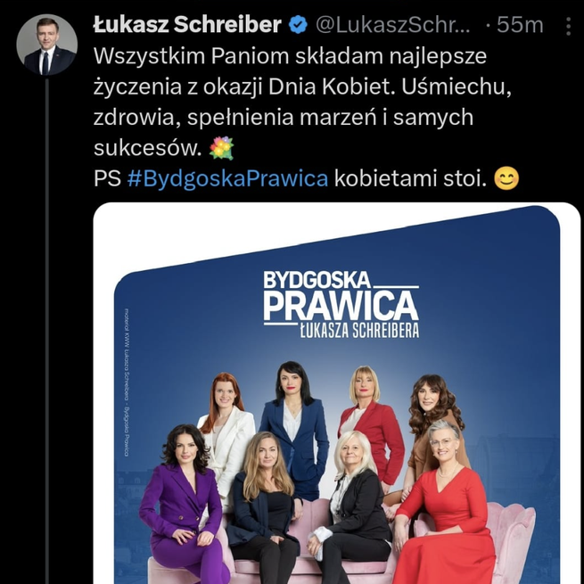Click the ŁUKASZA SCHREIBERA subtitle in the image
Viewport: 584px width, 584px height.
point(359,331)
